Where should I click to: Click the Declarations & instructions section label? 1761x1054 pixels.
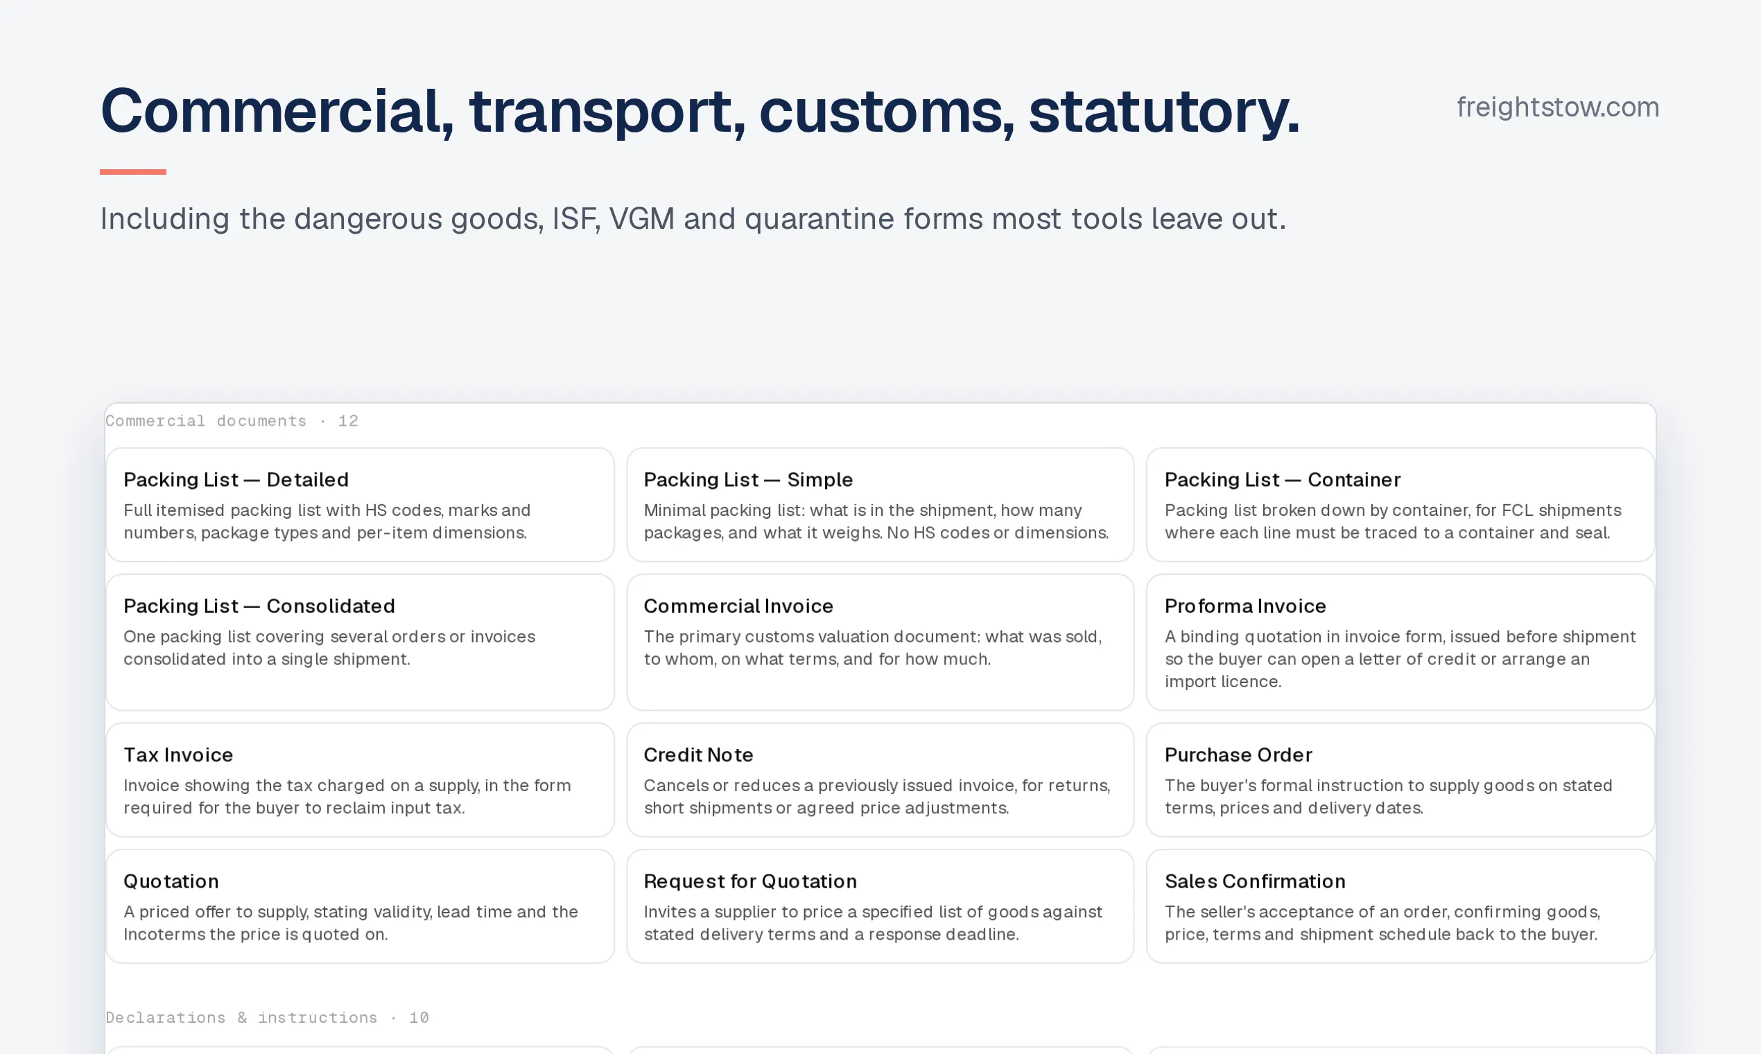267,1017
